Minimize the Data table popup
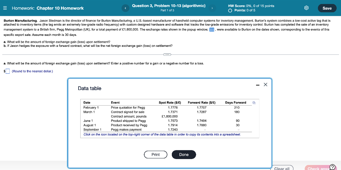The width and height of the screenshot is (341, 170). [258, 85]
